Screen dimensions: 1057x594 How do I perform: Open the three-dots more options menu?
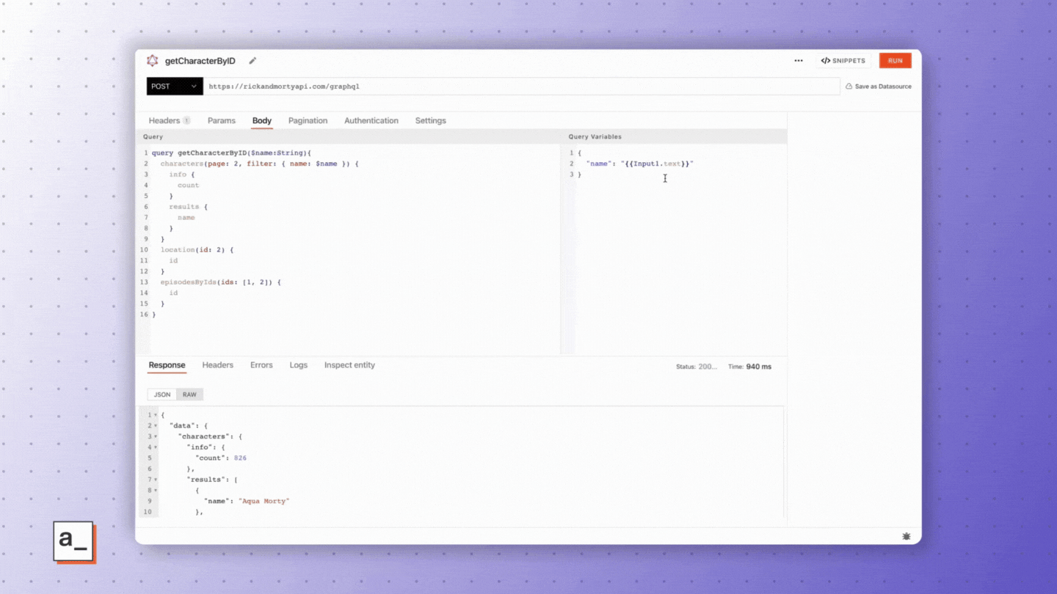(799, 61)
